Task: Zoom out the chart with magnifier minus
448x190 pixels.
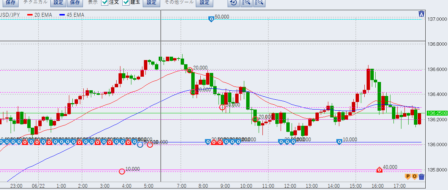Action: click(259, 3)
